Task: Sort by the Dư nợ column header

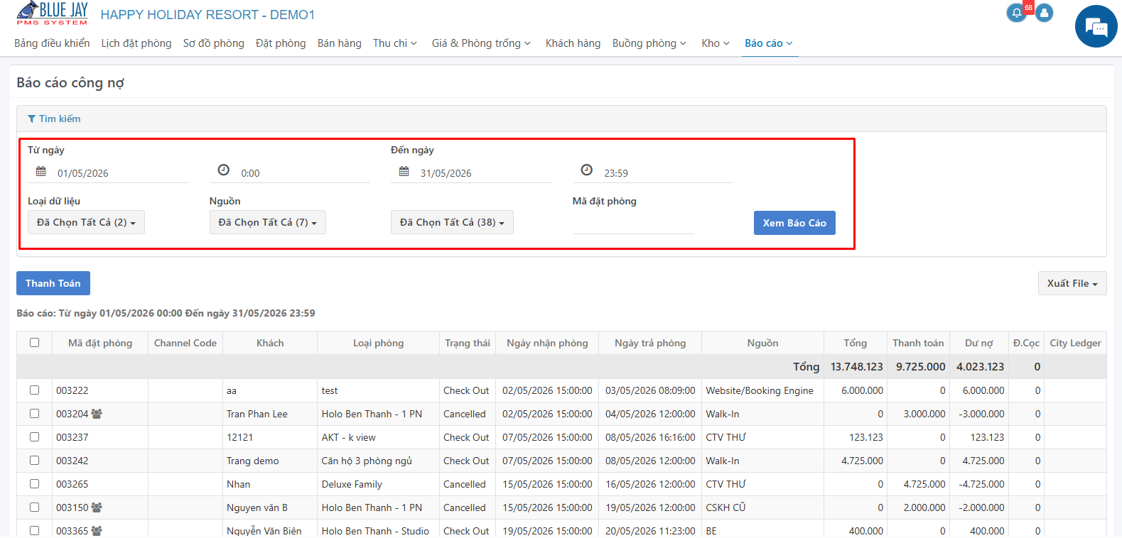Action: click(x=978, y=343)
